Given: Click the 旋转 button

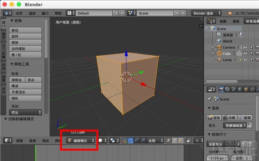Looking at the screenshot, I should [25, 36].
